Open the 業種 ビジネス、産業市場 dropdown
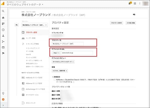Screen dimensions: 150x108 coord(60,71)
